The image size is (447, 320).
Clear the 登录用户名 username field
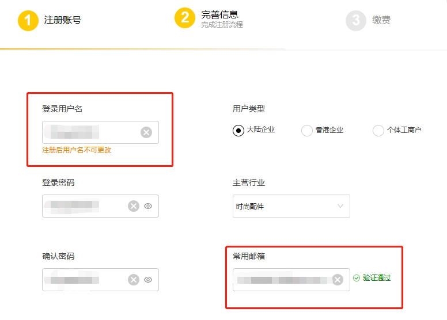tap(146, 132)
